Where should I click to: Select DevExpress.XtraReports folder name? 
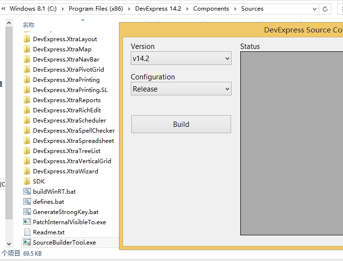67,100
